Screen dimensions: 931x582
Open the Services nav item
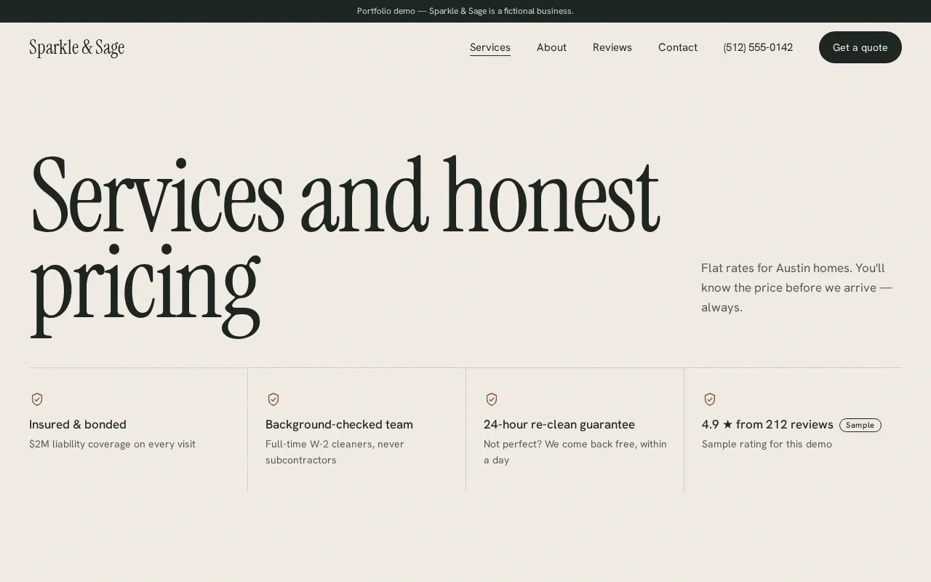490,47
